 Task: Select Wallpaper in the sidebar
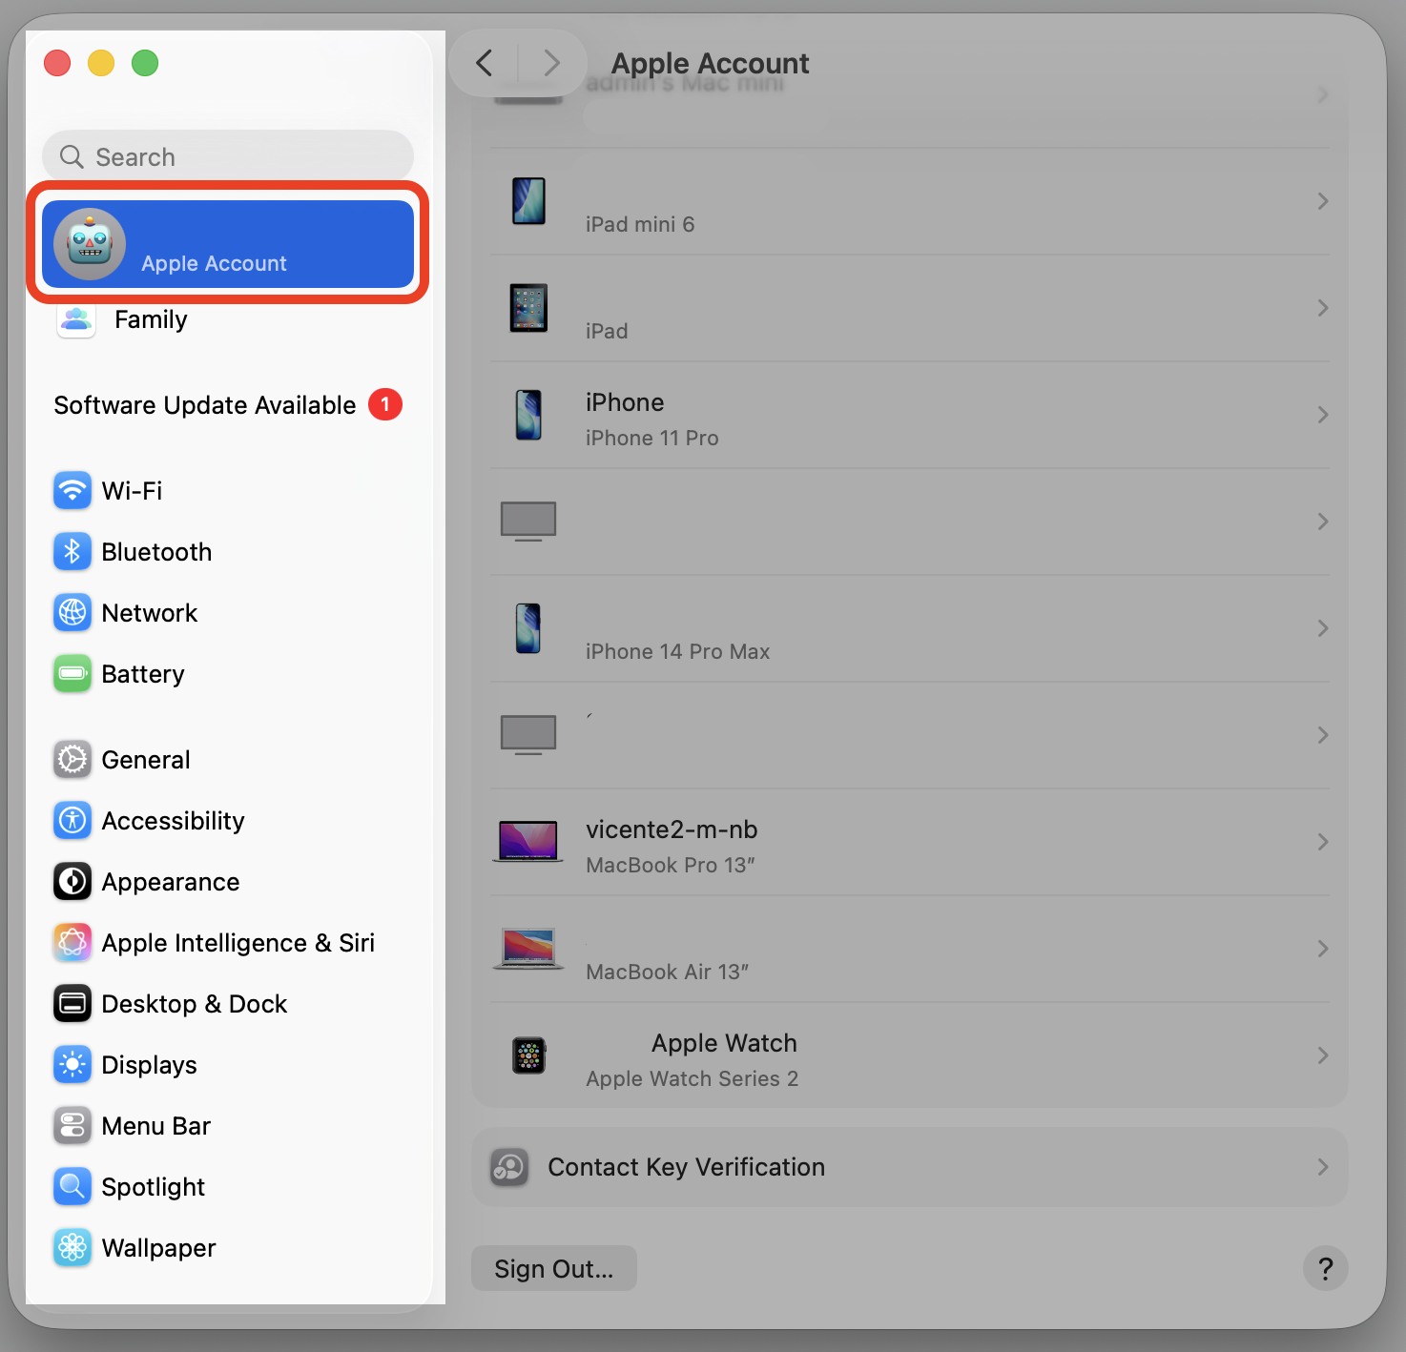[228, 1248]
